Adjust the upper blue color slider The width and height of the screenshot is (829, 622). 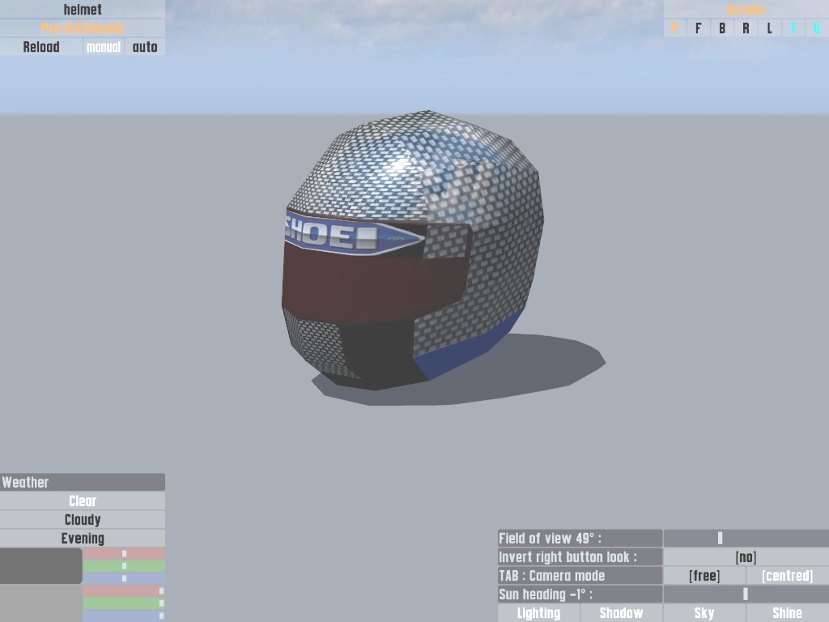[x=124, y=578]
